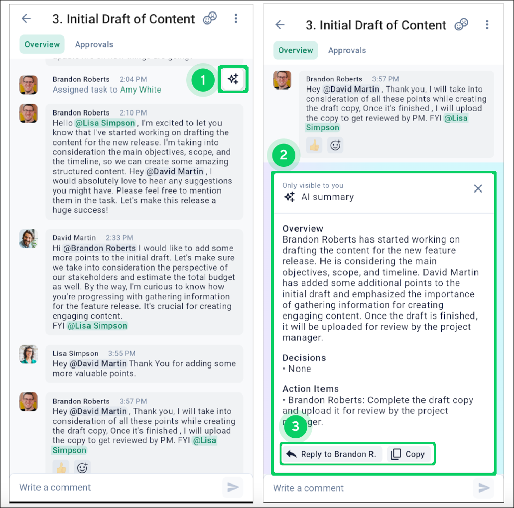The image size is (514, 508).
Task: Click Amy White assignee link
Action: [140, 90]
